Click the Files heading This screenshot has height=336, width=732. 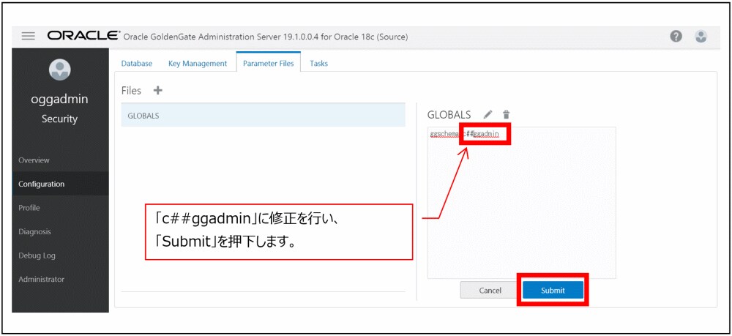click(131, 91)
